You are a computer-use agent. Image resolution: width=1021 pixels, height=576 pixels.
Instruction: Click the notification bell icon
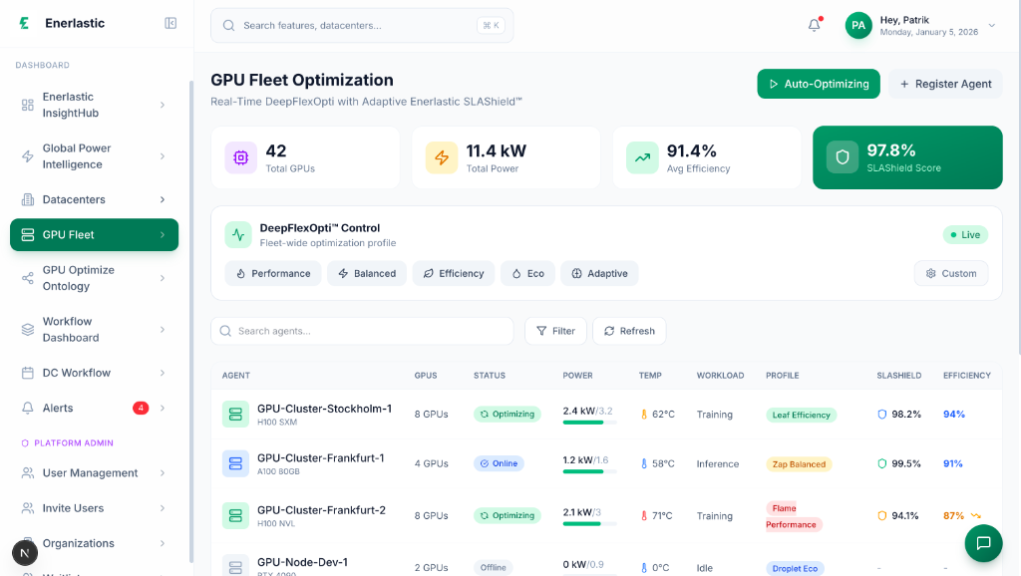point(814,26)
